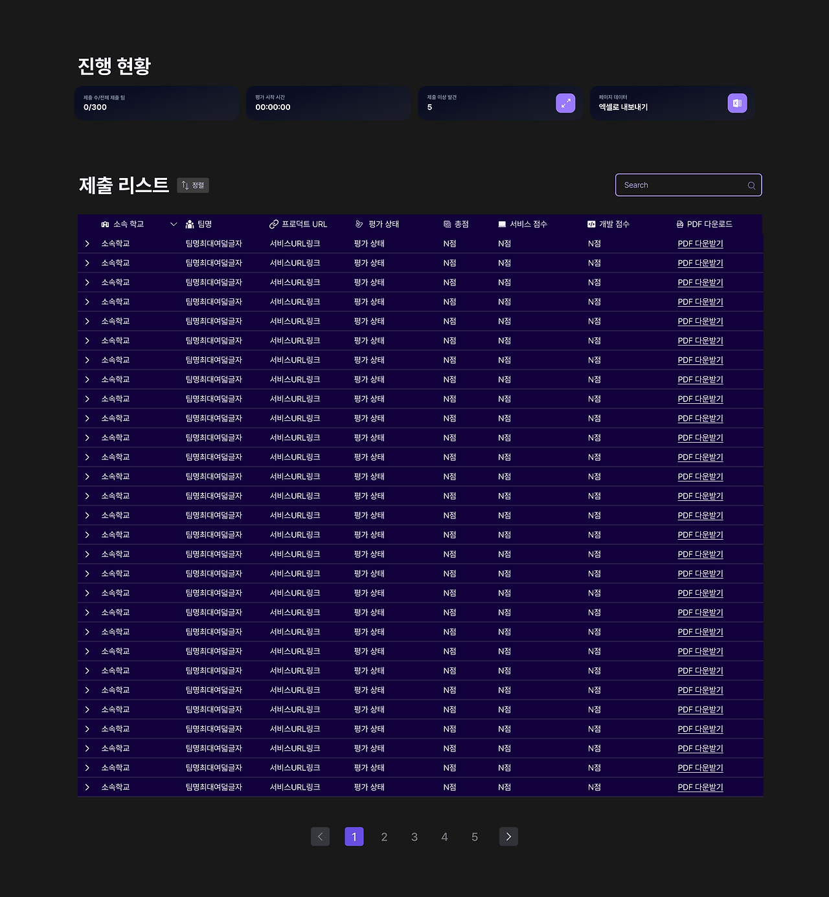Click the magnifier icon in the search box
This screenshot has width=829, height=897.
[751, 185]
